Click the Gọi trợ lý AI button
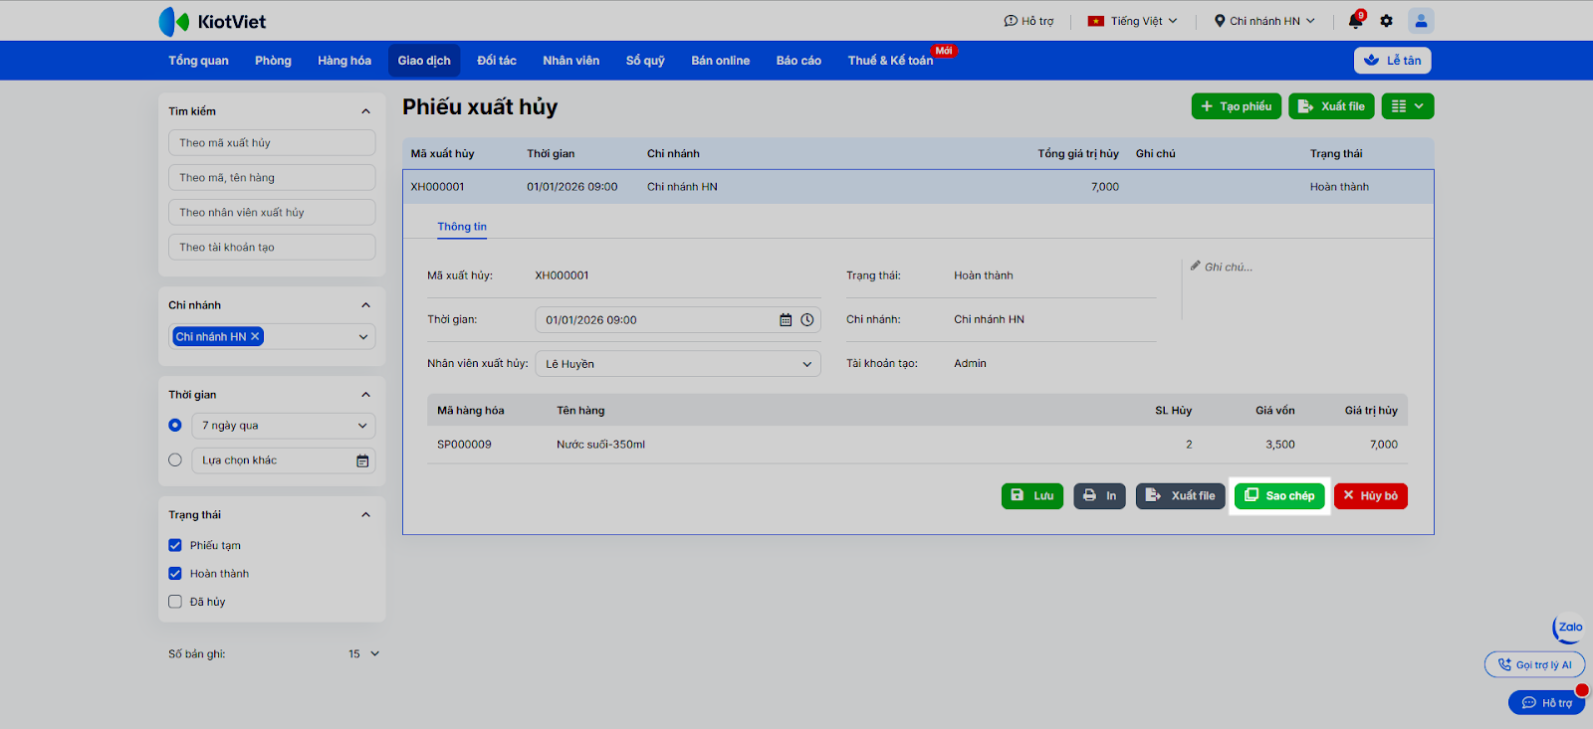 [x=1534, y=664]
